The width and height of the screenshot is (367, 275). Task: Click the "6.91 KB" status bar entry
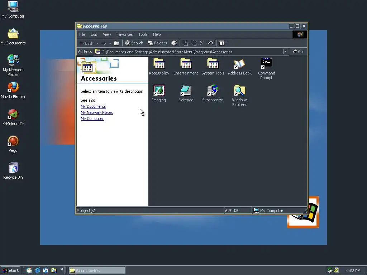point(232,211)
